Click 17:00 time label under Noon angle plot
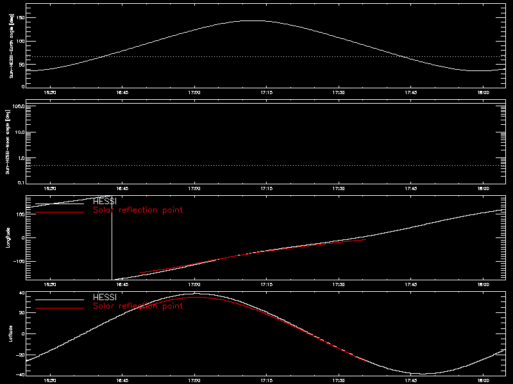 coord(194,189)
